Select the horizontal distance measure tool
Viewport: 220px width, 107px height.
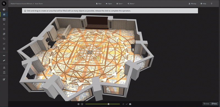(4, 55)
